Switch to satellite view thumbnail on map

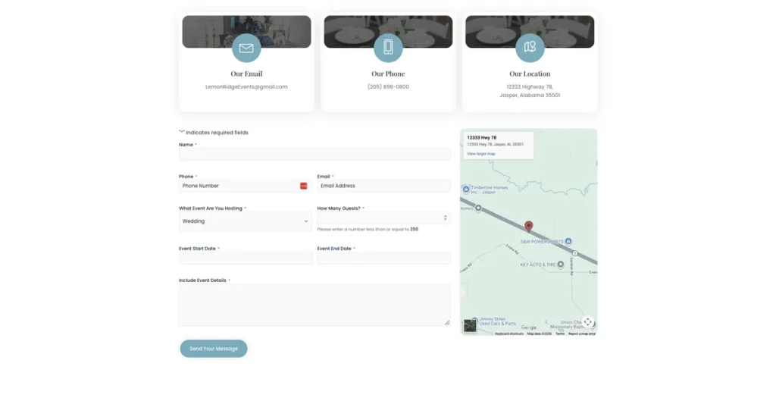coord(471,325)
